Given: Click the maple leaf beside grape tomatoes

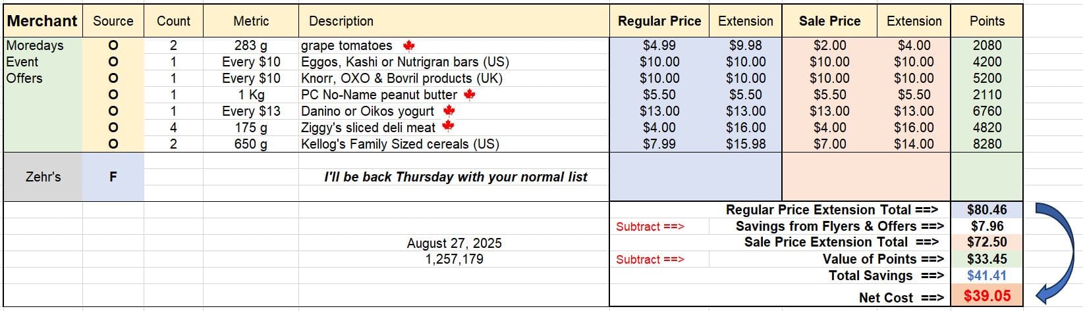Looking at the screenshot, I should click(x=408, y=45).
